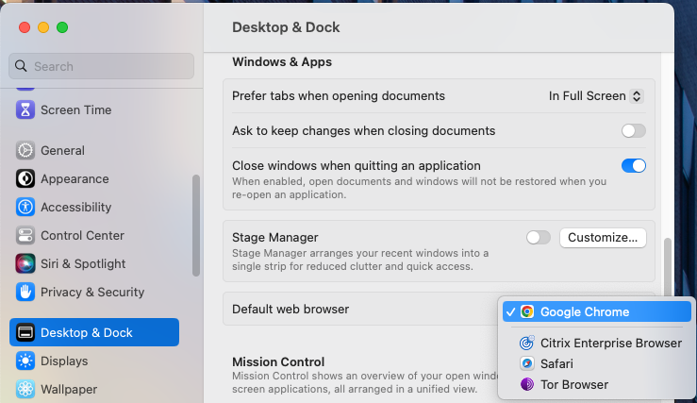Viewport: 697px width, 403px height.
Task: Enable Ask to keep changes toggle
Action: point(634,131)
